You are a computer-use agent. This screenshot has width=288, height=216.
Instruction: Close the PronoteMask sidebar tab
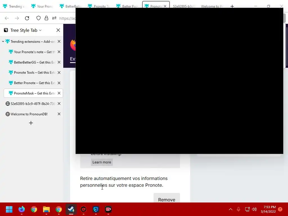[59, 93]
